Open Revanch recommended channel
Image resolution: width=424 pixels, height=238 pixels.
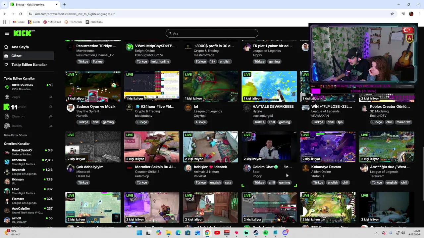coord(28,172)
